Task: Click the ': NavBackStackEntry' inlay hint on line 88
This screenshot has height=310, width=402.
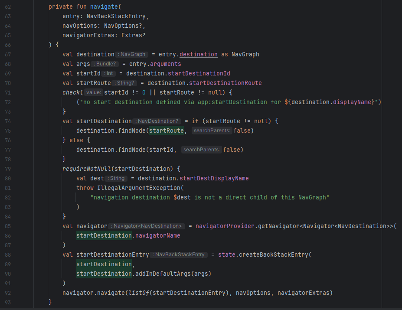Action: pos(179,255)
